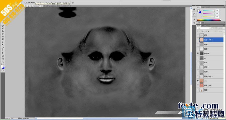Click the '图层 0' layer thumbnail
Screen dimensions: 226x120
click(201, 90)
